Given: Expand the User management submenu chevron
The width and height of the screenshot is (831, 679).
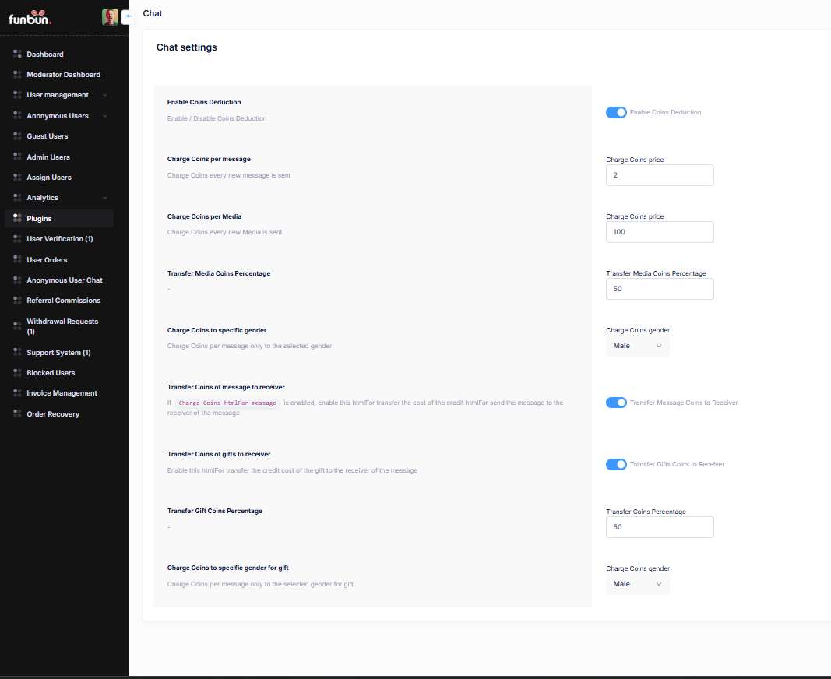Looking at the screenshot, I should 104,95.
